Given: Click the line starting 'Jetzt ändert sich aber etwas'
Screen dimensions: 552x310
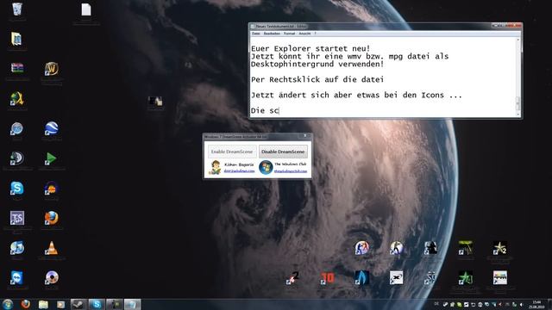Looking at the screenshot, I should click(x=356, y=95).
